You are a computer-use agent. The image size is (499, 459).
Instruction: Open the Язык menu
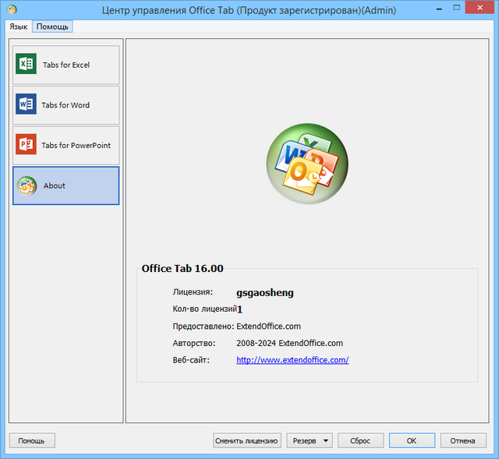[x=18, y=26]
